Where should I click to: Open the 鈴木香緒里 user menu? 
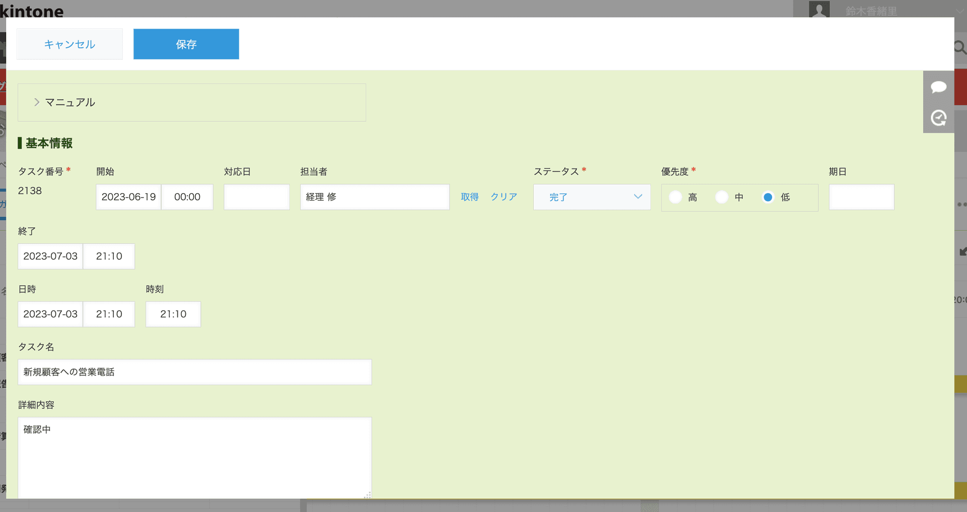pyautogui.click(x=871, y=11)
